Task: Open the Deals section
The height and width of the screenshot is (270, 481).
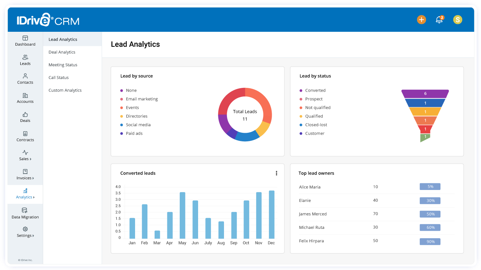Action: 25,117
